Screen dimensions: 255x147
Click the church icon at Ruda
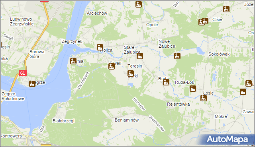click(x=166, y=82)
